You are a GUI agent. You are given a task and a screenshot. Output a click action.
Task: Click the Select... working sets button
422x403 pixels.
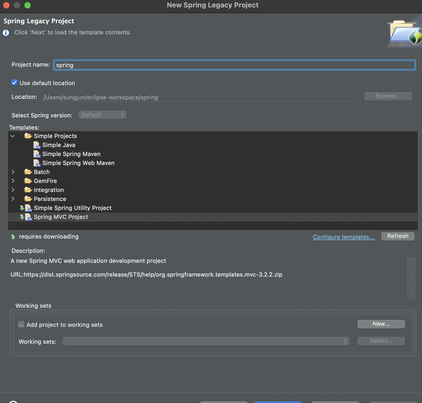381,341
